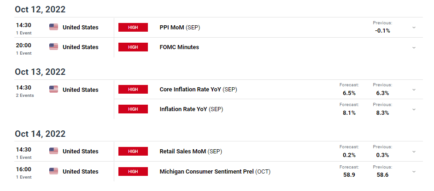Viewport: 434px width, 191px height.
Task: Open the FOMC Minutes event title
Action: pyautogui.click(x=179, y=47)
